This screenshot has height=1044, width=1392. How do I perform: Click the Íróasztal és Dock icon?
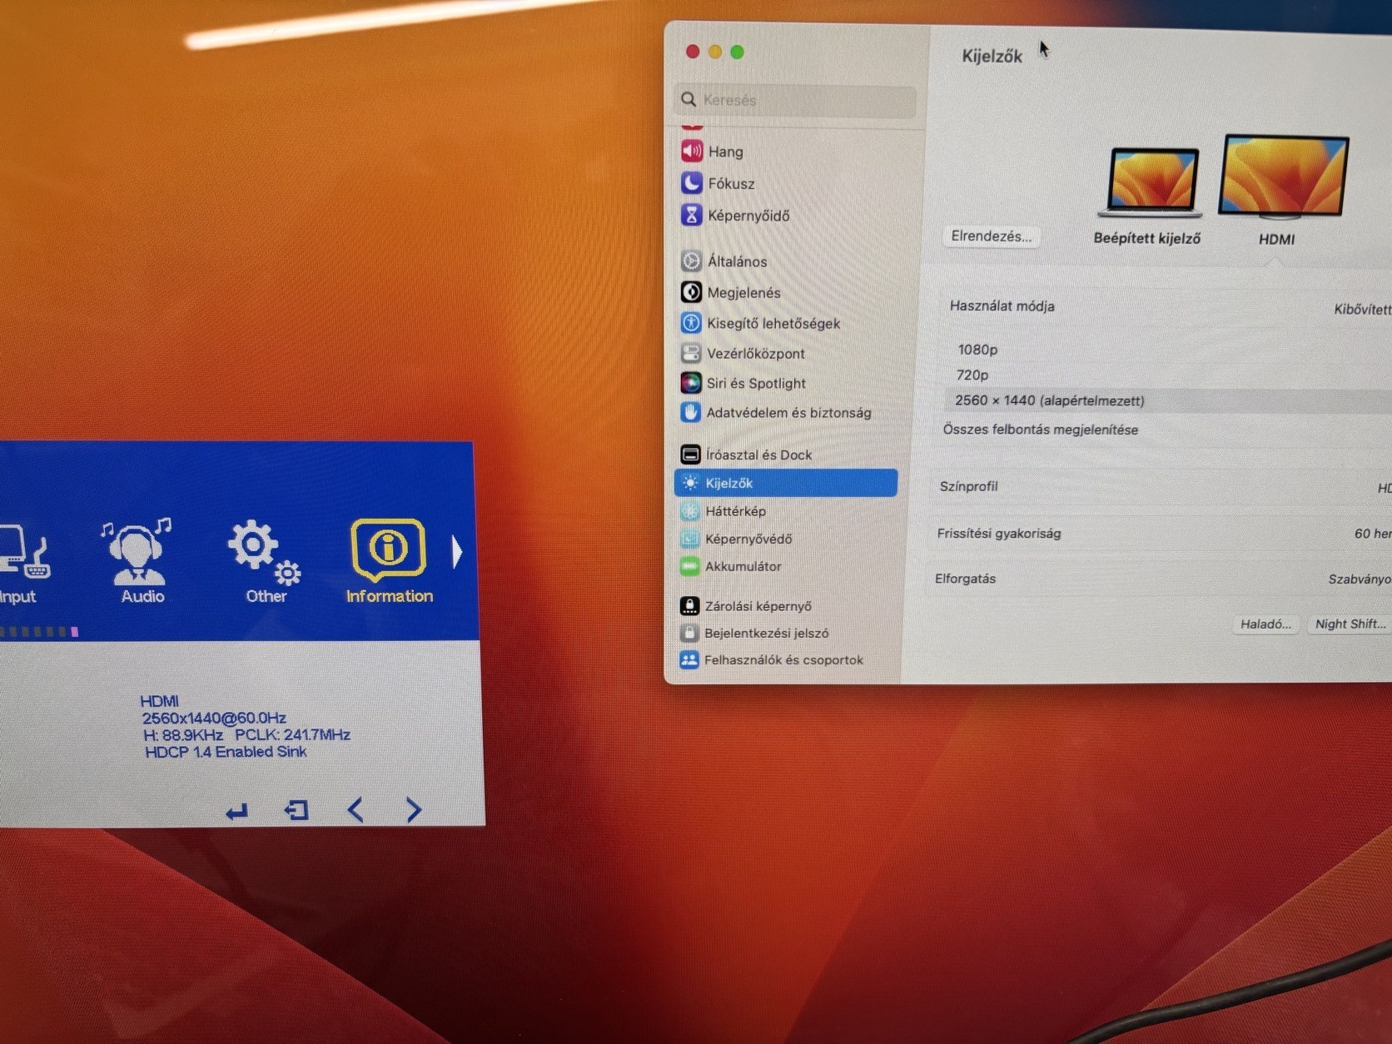(x=690, y=454)
